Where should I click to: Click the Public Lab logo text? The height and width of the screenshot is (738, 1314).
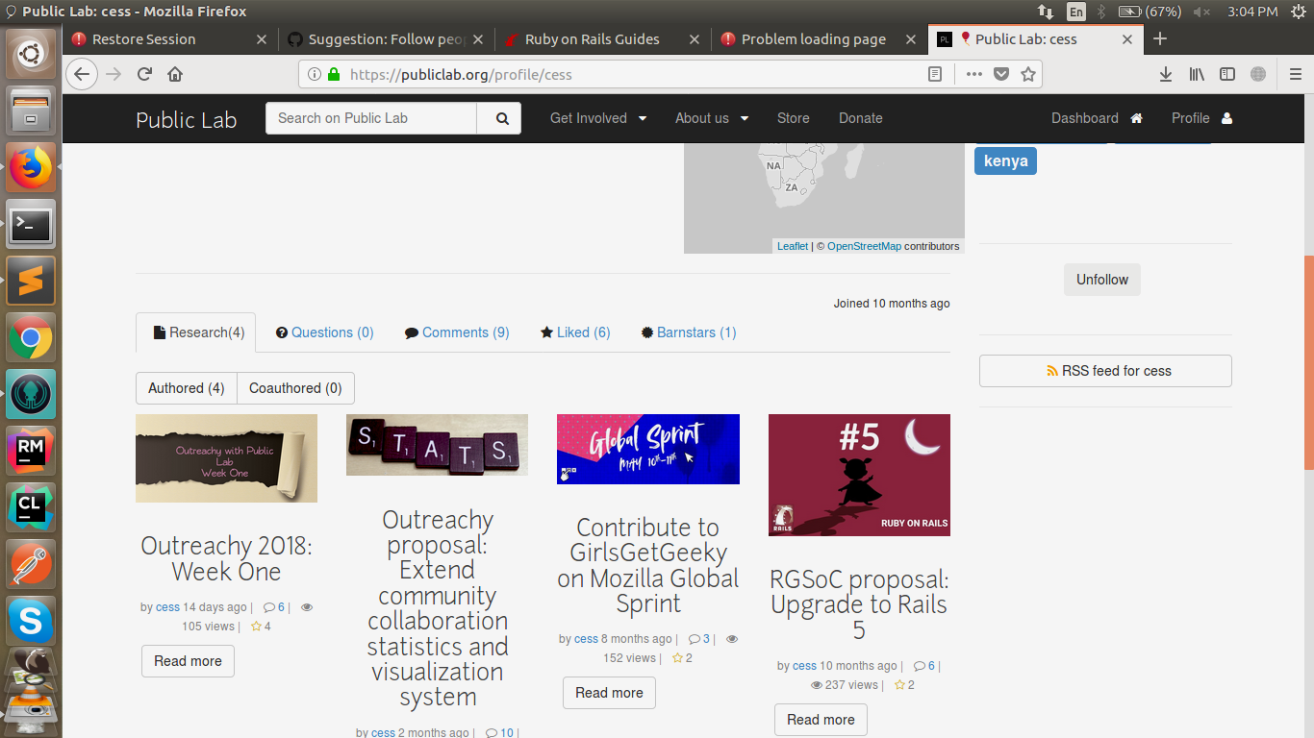pos(187,119)
